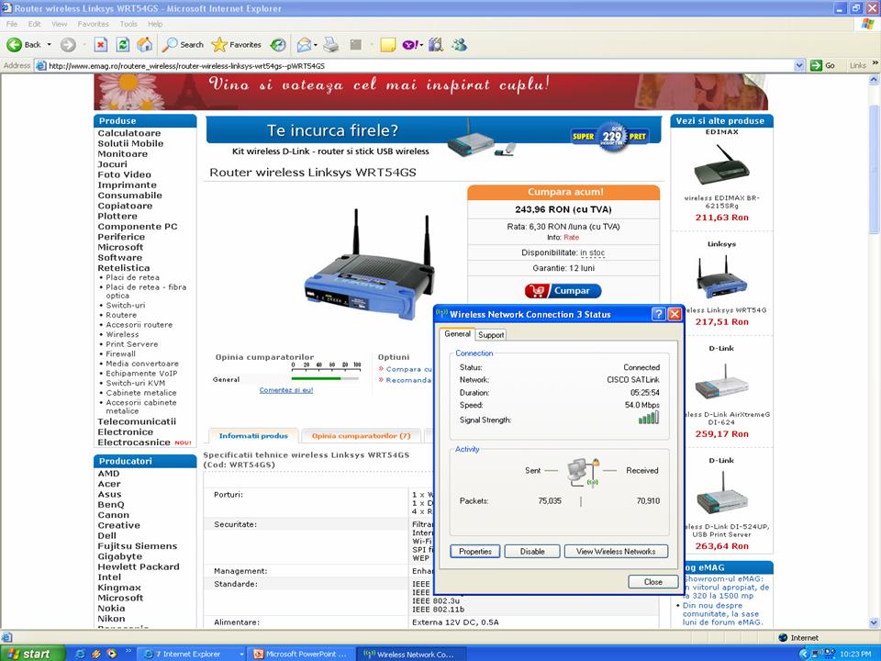The width and height of the screenshot is (881, 661).
Task: Open the Tools menu
Action: (x=128, y=24)
